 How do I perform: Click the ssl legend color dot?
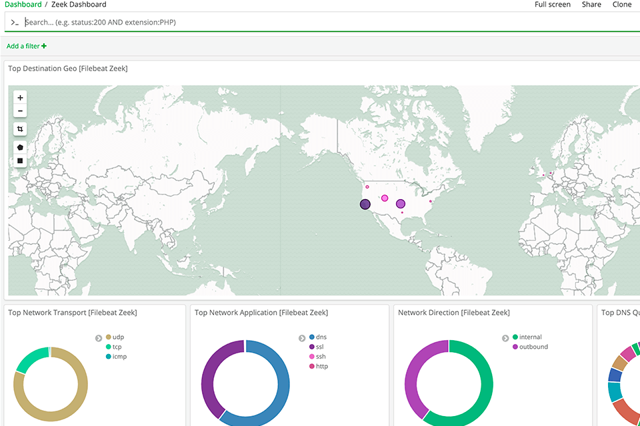click(x=312, y=347)
